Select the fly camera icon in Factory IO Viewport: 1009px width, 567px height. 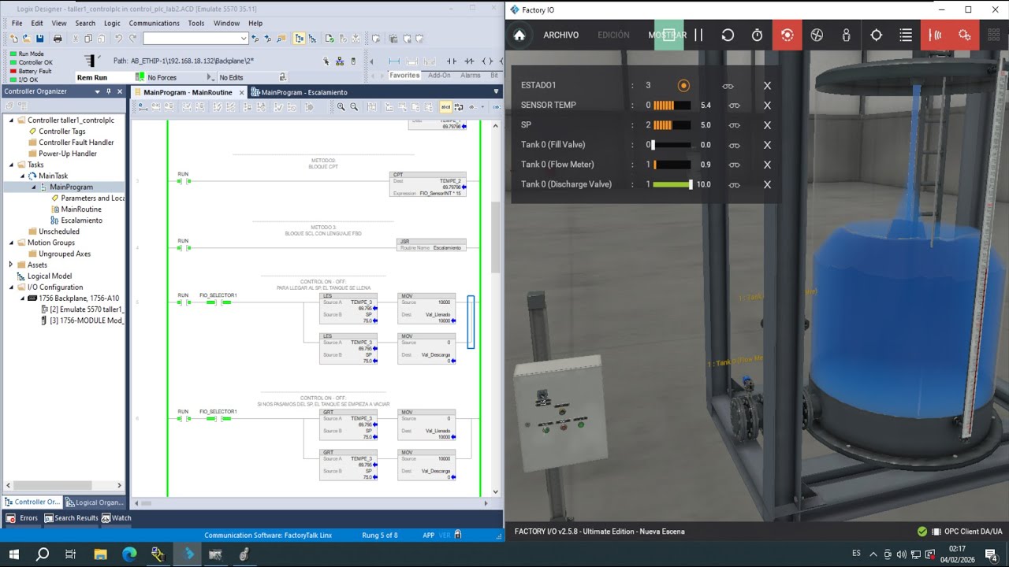tap(817, 35)
